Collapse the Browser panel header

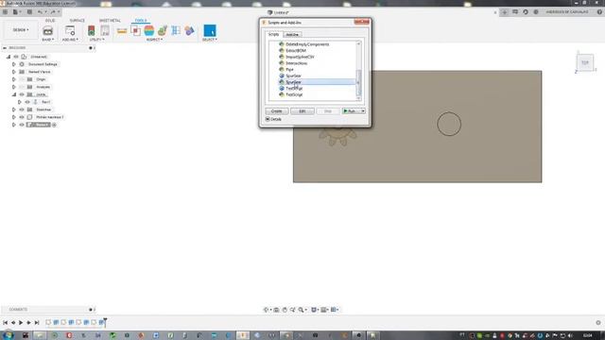click(x=5, y=48)
